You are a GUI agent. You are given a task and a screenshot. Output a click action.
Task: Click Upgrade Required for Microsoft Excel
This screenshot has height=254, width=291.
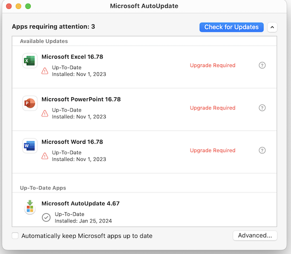(212, 65)
